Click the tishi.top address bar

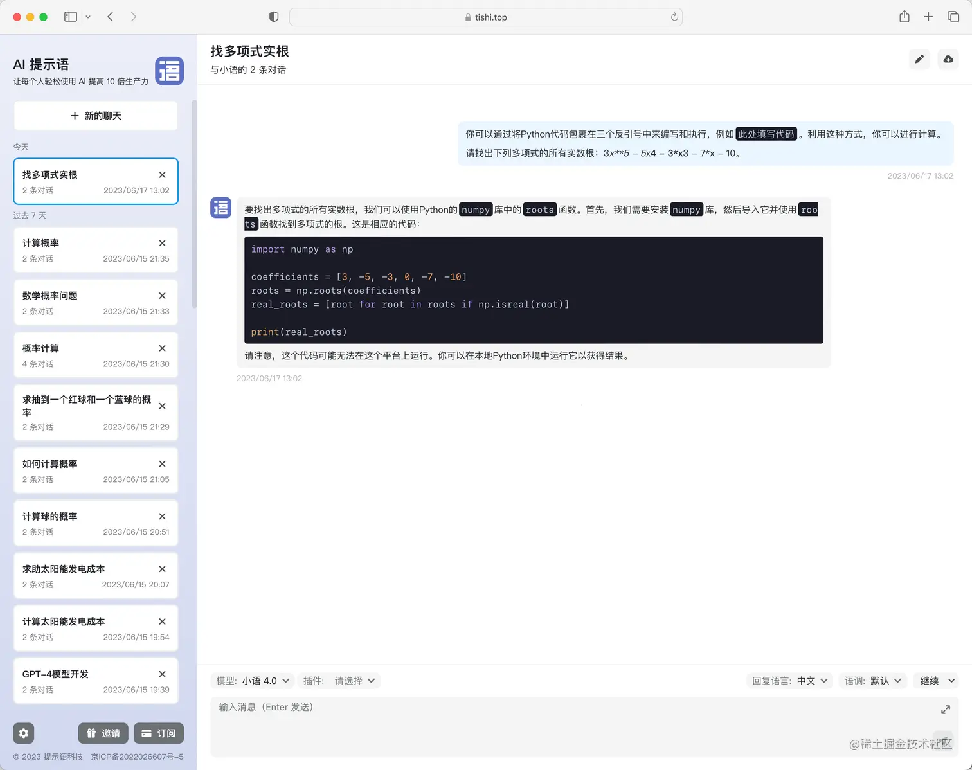click(486, 17)
